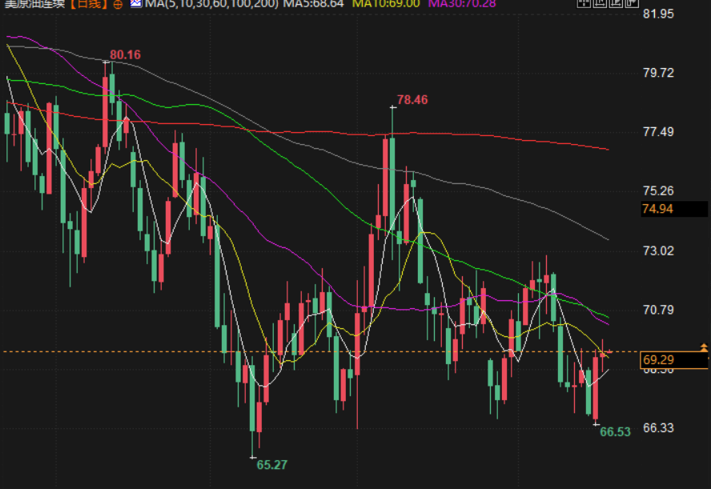Click the orange circled-plus icon beside 日线
The width and height of the screenshot is (711, 489).
pyautogui.click(x=119, y=4)
